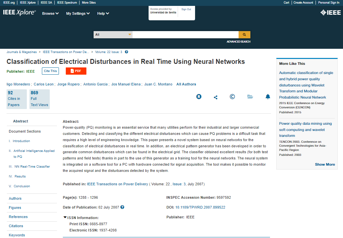The height and width of the screenshot is (238, 343).
Task: Expand the Browse menu
Action: pos(50,13)
